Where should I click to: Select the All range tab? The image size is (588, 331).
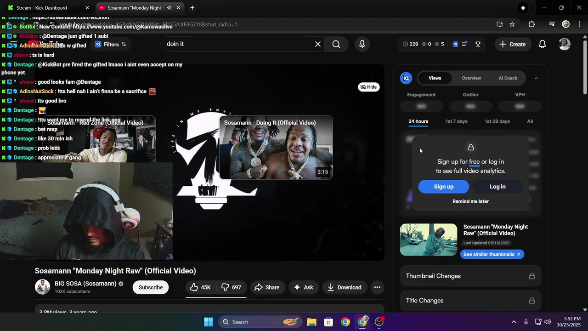530,121
